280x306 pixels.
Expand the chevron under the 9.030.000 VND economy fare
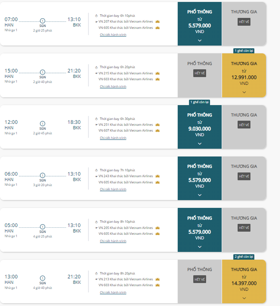pos(200,143)
